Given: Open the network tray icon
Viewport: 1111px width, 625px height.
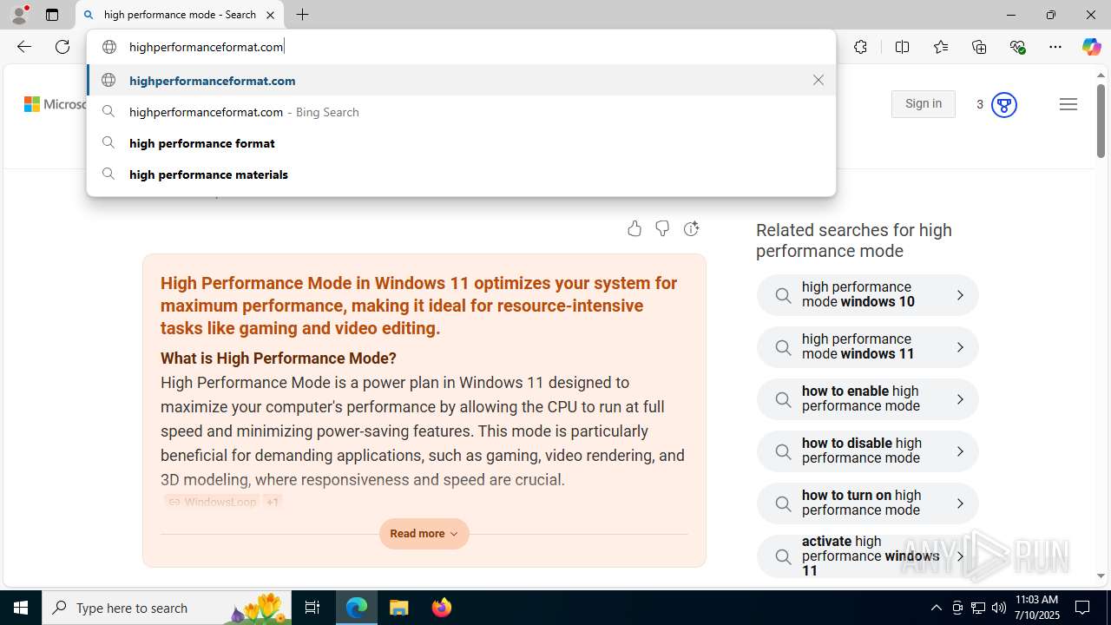Looking at the screenshot, I should tap(978, 608).
